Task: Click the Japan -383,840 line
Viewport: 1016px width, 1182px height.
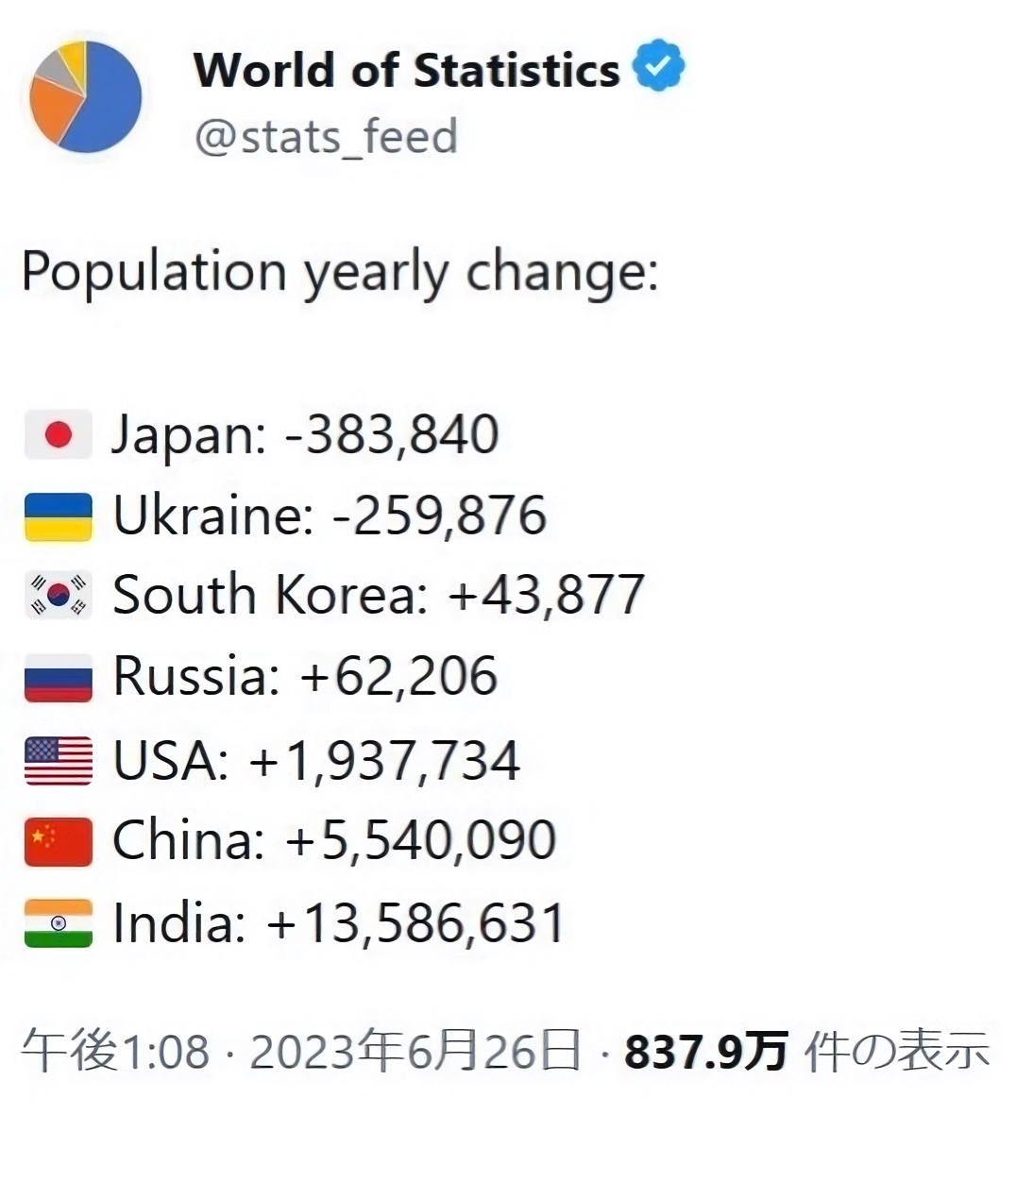Action: pyautogui.click(x=305, y=435)
